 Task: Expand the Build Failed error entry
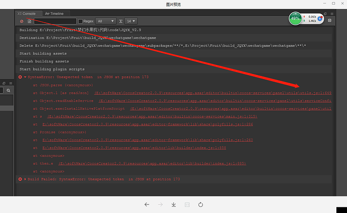25,179
